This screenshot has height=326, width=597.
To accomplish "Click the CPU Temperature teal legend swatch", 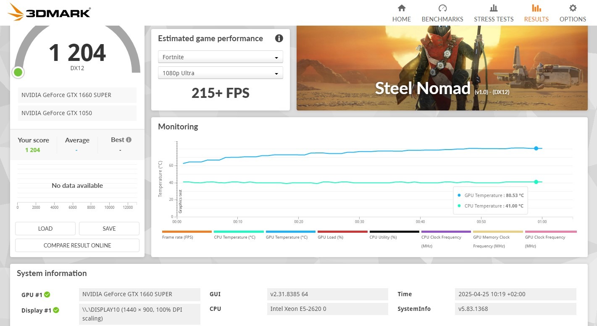I will (x=239, y=232).
